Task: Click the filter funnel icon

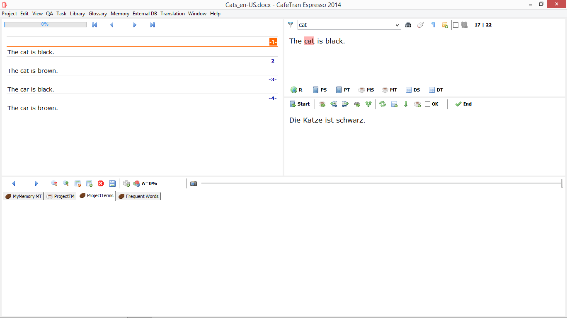Action: [291, 25]
